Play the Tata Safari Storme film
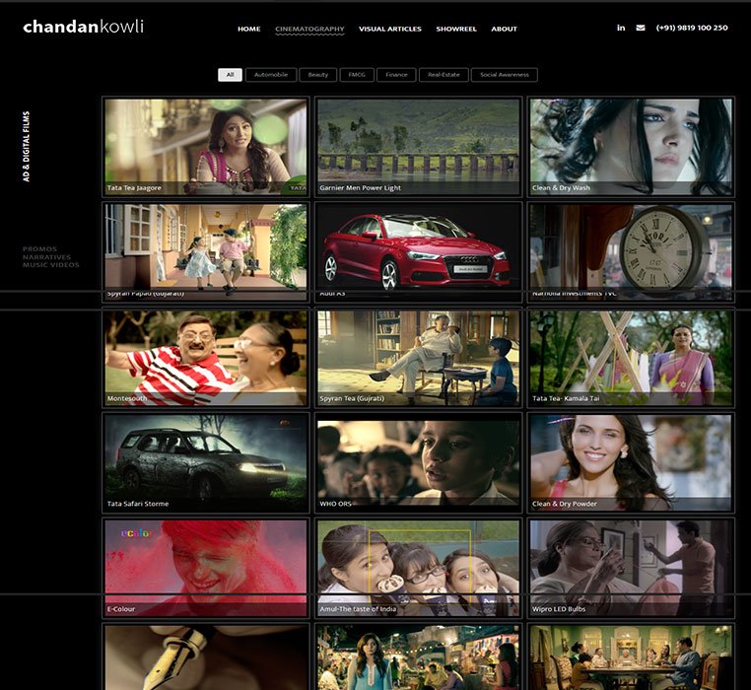The height and width of the screenshot is (690, 751). 205,460
